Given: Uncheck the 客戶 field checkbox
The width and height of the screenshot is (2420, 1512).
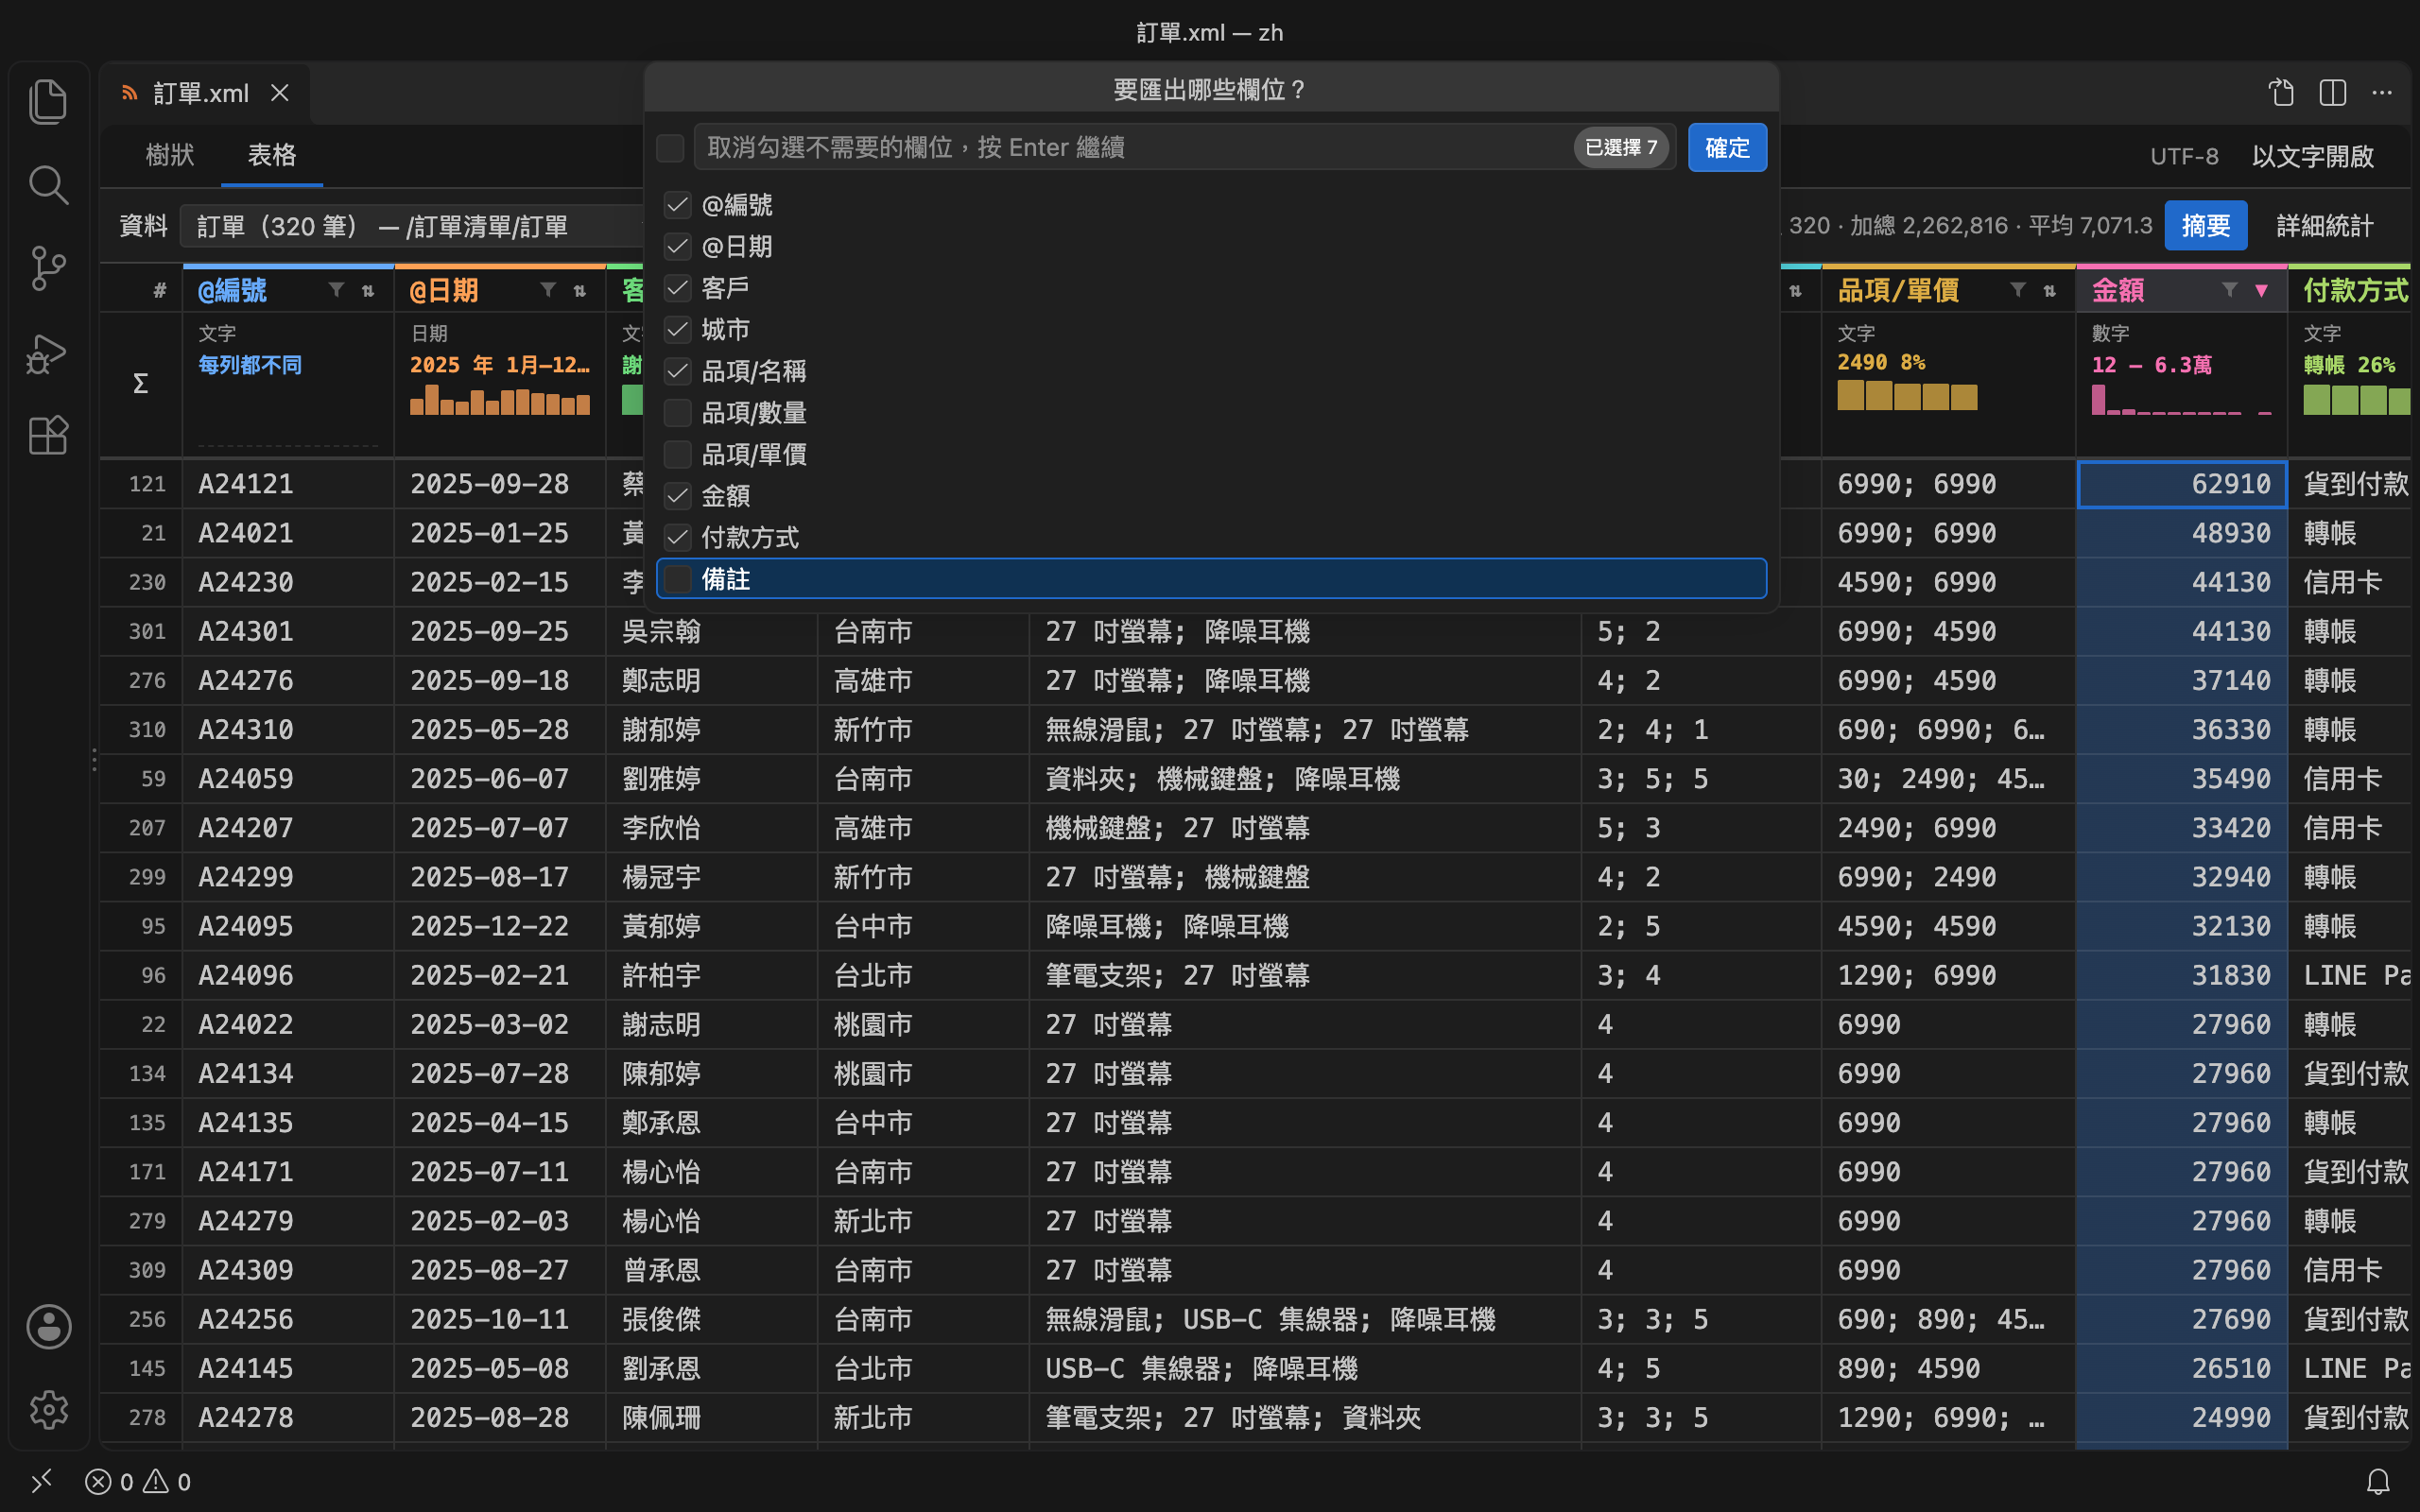Looking at the screenshot, I should (x=678, y=288).
